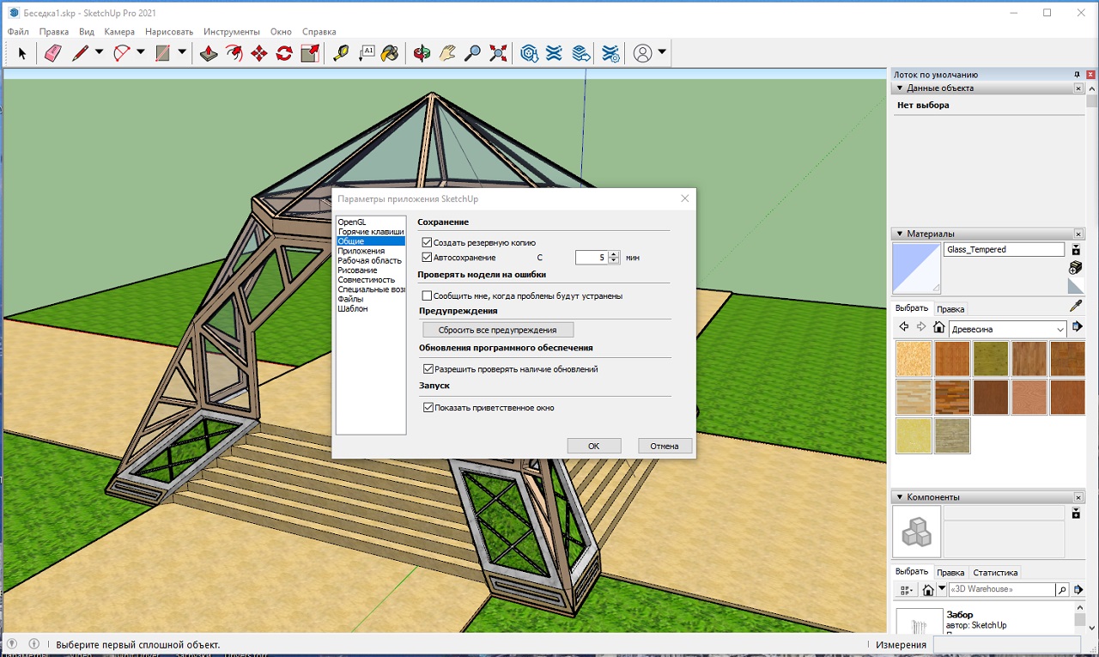
Task: Toggle the 'Автосохранение' checkbox
Action: 428,258
